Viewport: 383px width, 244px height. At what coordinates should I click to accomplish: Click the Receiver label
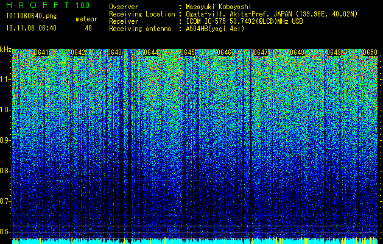124,21
